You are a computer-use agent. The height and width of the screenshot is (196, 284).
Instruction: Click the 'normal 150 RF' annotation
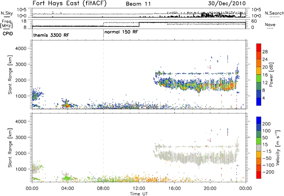121,32
